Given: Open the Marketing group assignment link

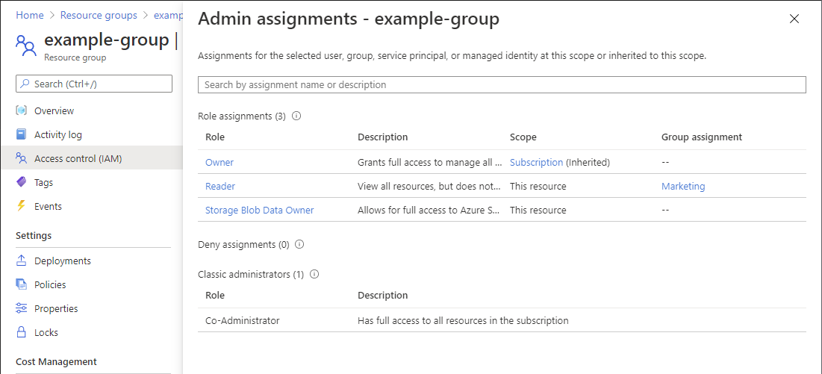Looking at the screenshot, I should click(x=682, y=186).
